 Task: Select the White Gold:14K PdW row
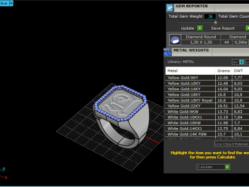(x=207, y=134)
